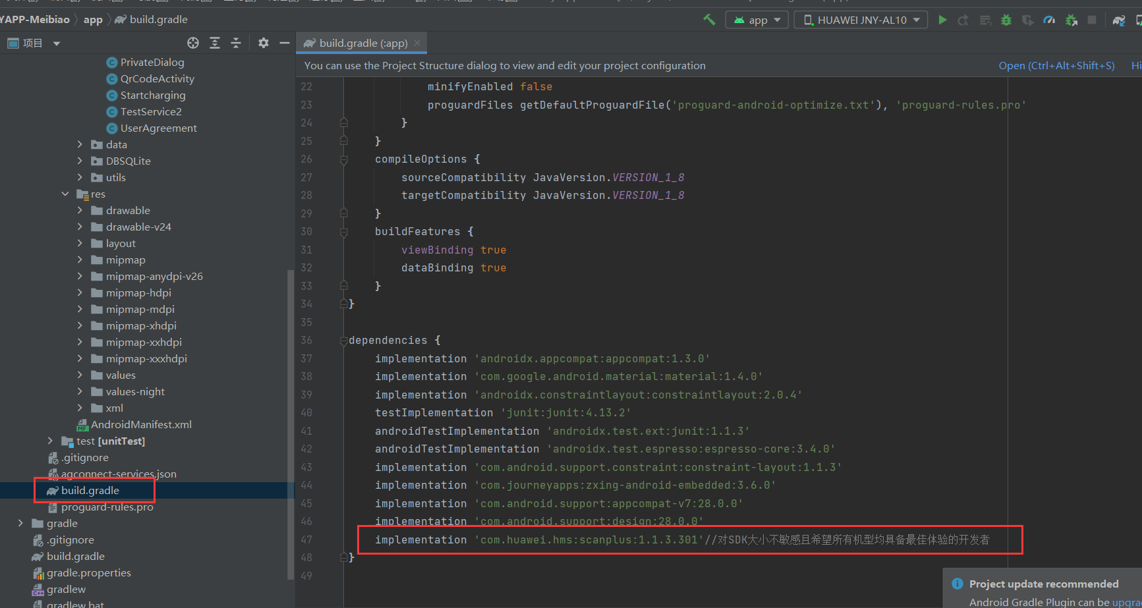1142x608 pixels.
Task: Fold the dependencies block gutter marker
Action: tap(343, 341)
